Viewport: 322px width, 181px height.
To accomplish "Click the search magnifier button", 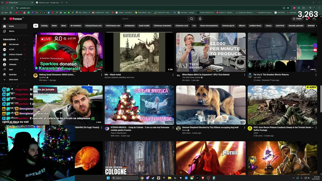I will click(191, 19).
